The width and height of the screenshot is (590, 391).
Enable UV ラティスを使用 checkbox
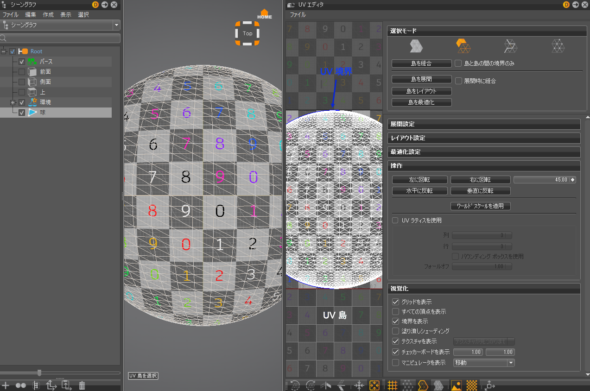(x=395, y=221)
